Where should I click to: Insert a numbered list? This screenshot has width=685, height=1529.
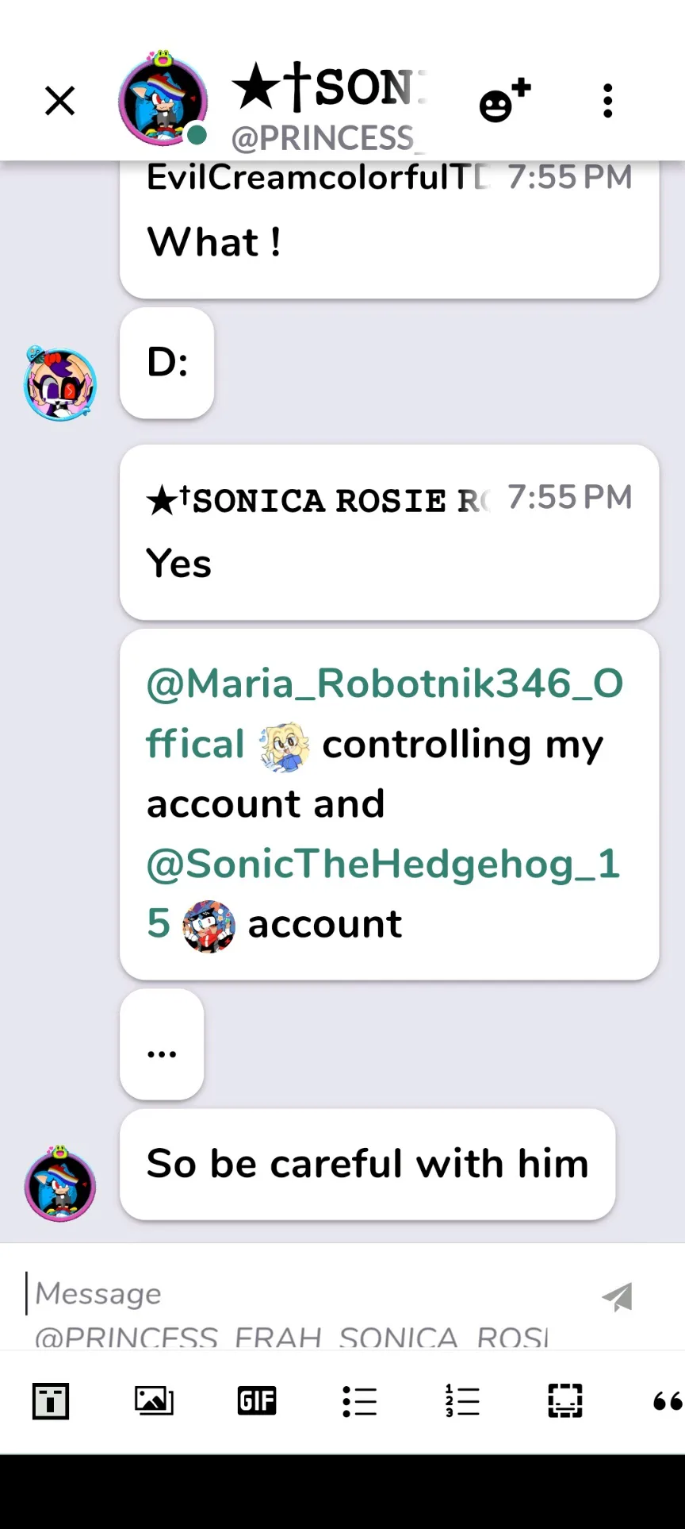pos(462,1401)
